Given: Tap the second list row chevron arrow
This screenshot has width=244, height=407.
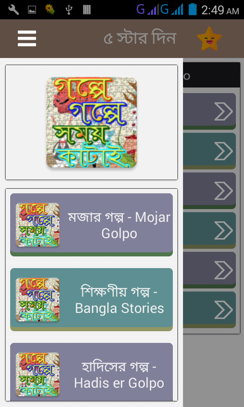Looking at the screenshot, I should click(224, 151).
